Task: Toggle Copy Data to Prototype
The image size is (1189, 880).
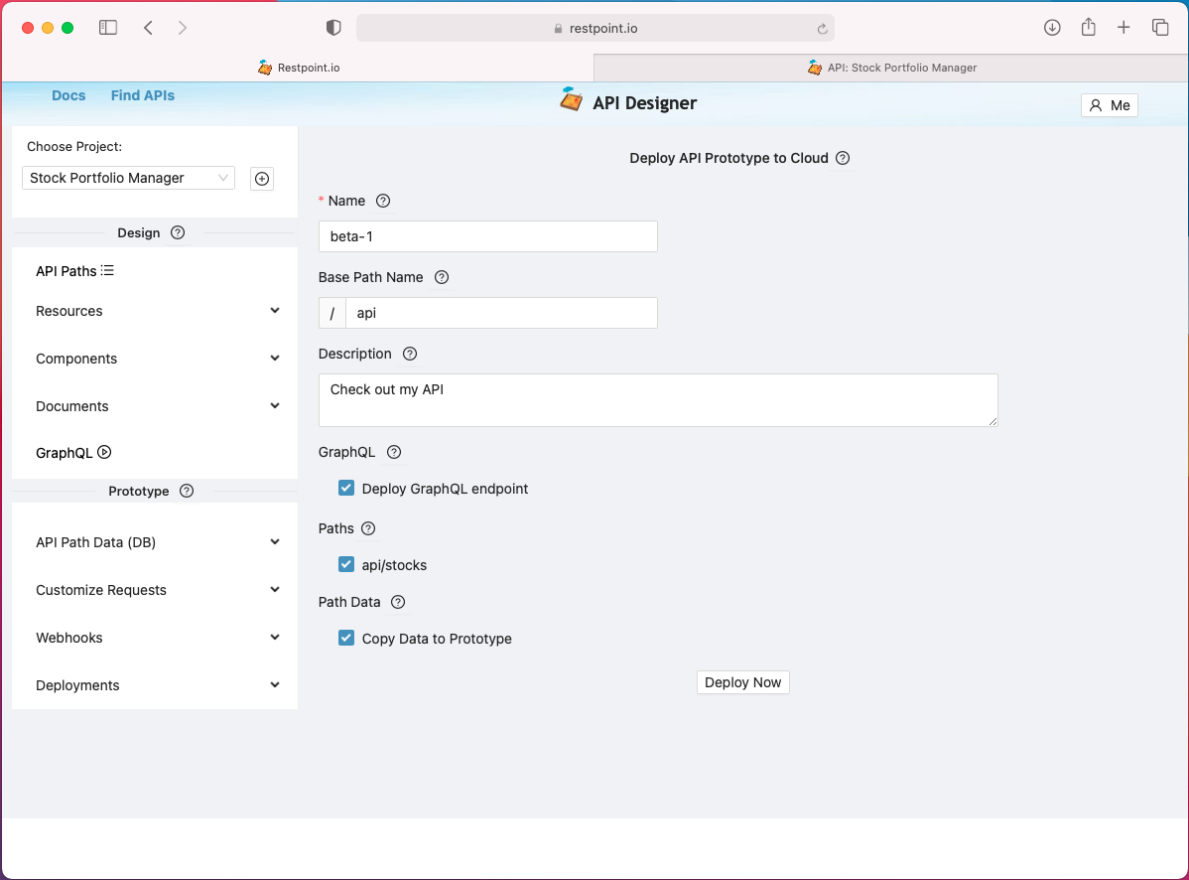Action: coord(346,638)
